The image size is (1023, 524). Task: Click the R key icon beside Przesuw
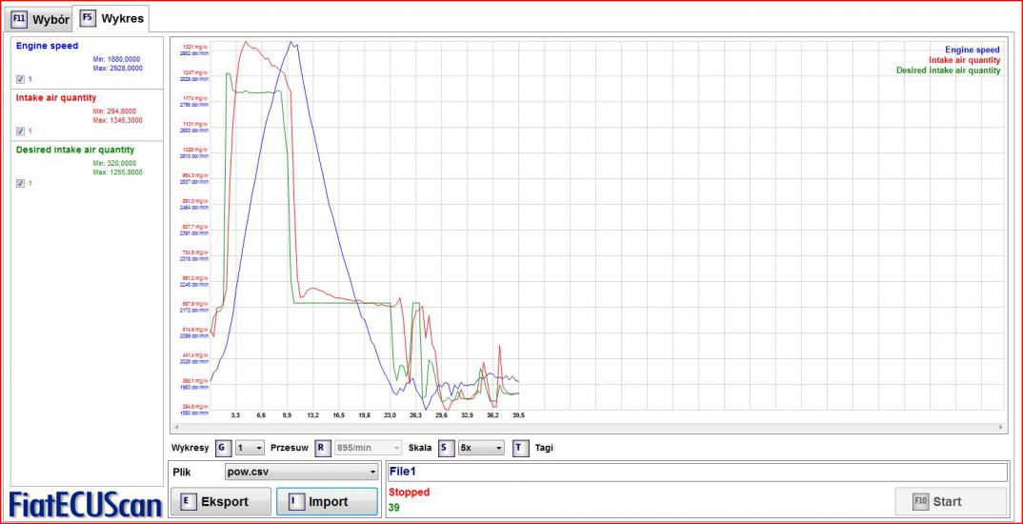click(x=323, y=449)
